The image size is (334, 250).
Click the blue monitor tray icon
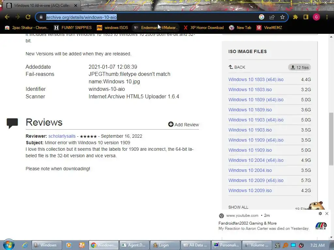[x=293, y=245]
